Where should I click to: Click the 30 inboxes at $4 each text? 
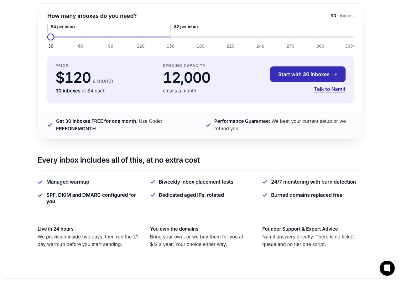[x=81, y=91]
